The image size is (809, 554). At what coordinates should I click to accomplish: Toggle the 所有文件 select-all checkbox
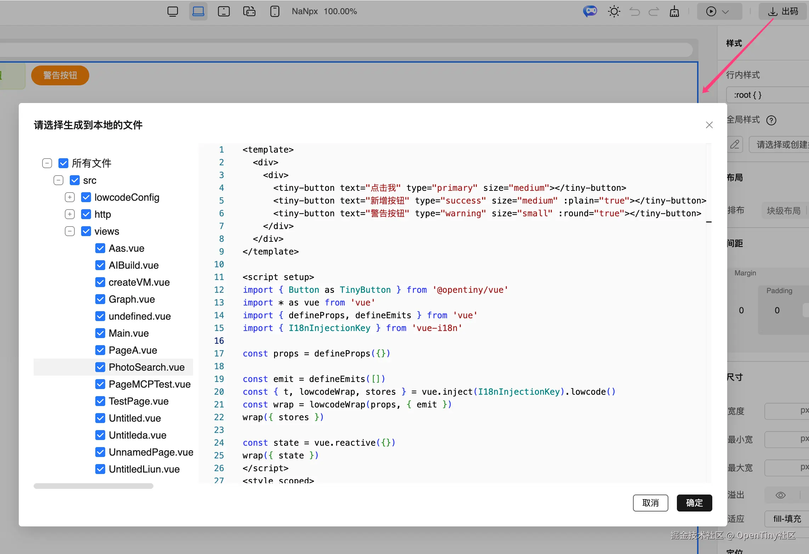pyautogui.click(x=63, y=163)
